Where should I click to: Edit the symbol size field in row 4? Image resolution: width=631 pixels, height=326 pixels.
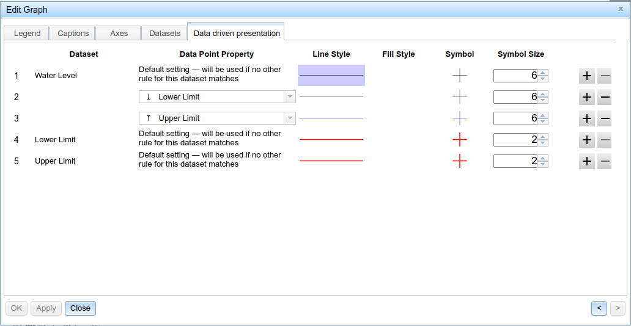(x=515, y=140)
